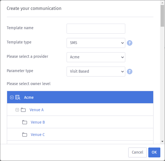Screen dimensions: 165x161
Task: Click the Venue A folder icon
Action: tap(23, 110)
